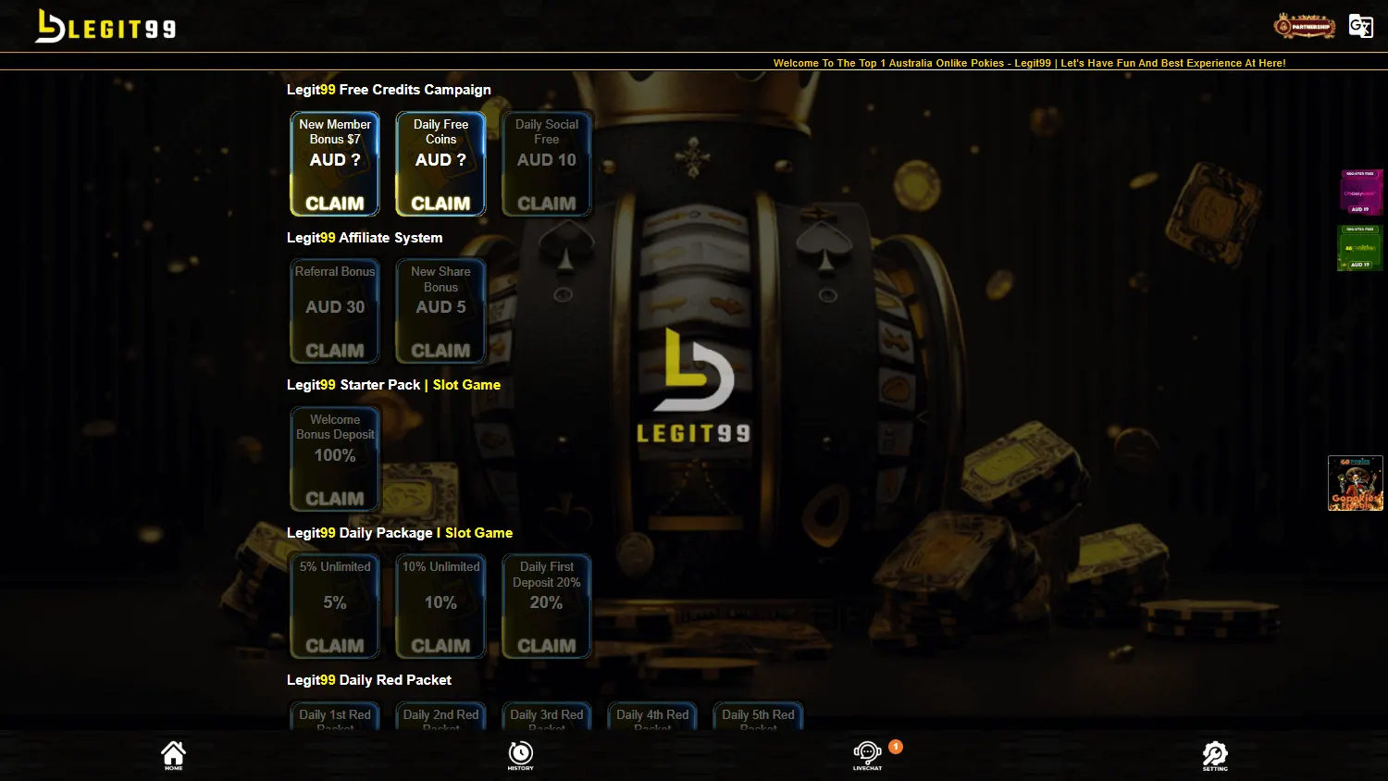This screenshot has height=781, width=1388.
Task: Claim the Daily Social Free AUD 10
Action: click(547, 164)
